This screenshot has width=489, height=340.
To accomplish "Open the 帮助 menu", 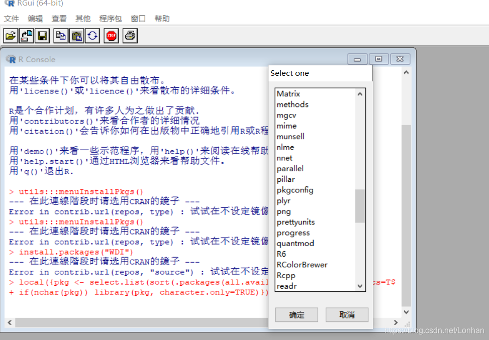I will pos(162,19).
